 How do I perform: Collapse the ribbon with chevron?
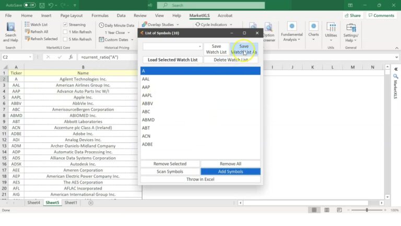tap(397, 48)
